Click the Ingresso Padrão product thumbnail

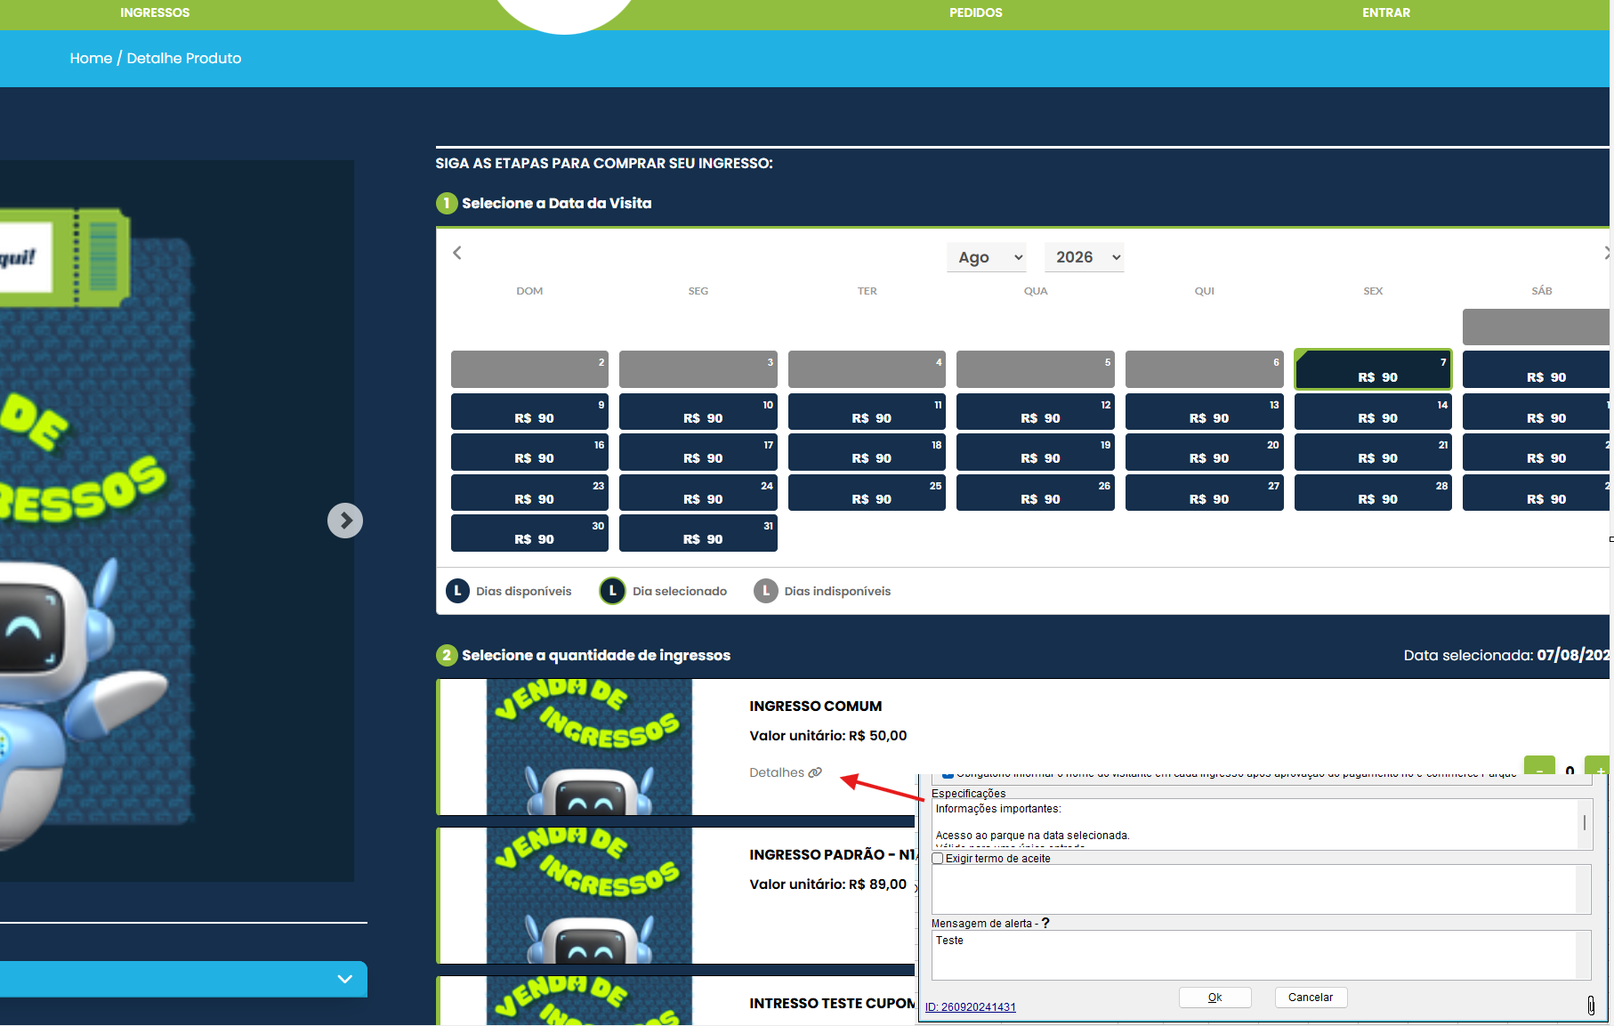(x=589, y=896)
